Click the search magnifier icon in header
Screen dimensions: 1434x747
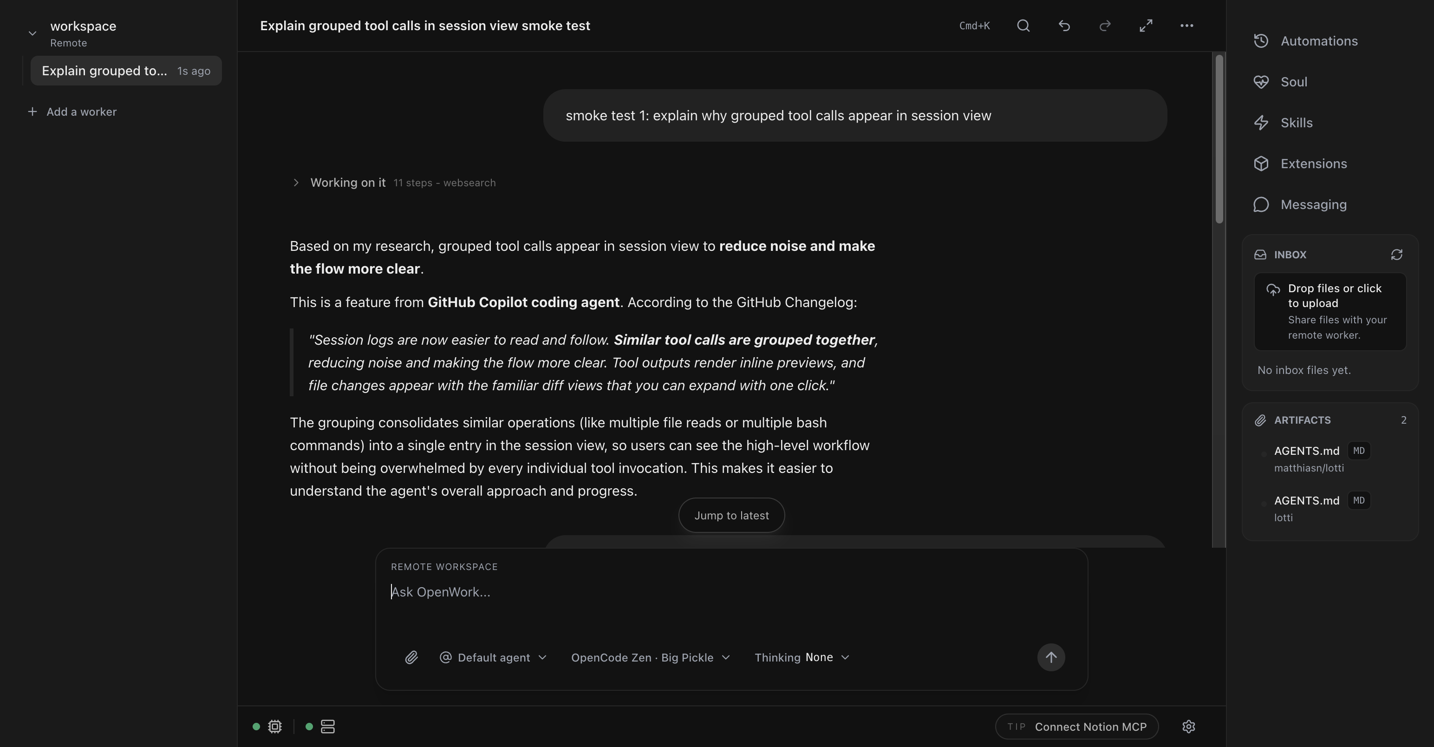coord(1023,26)
